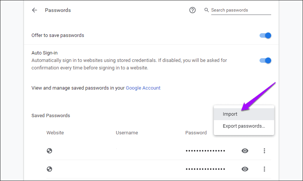Viewport: 303px width, 181px height.
Task: Go back using the arrow beside Passwords
Action: [34, 10]
